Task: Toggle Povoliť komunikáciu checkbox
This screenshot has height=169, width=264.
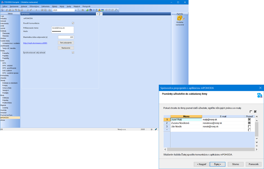Action: coord(73,23)
